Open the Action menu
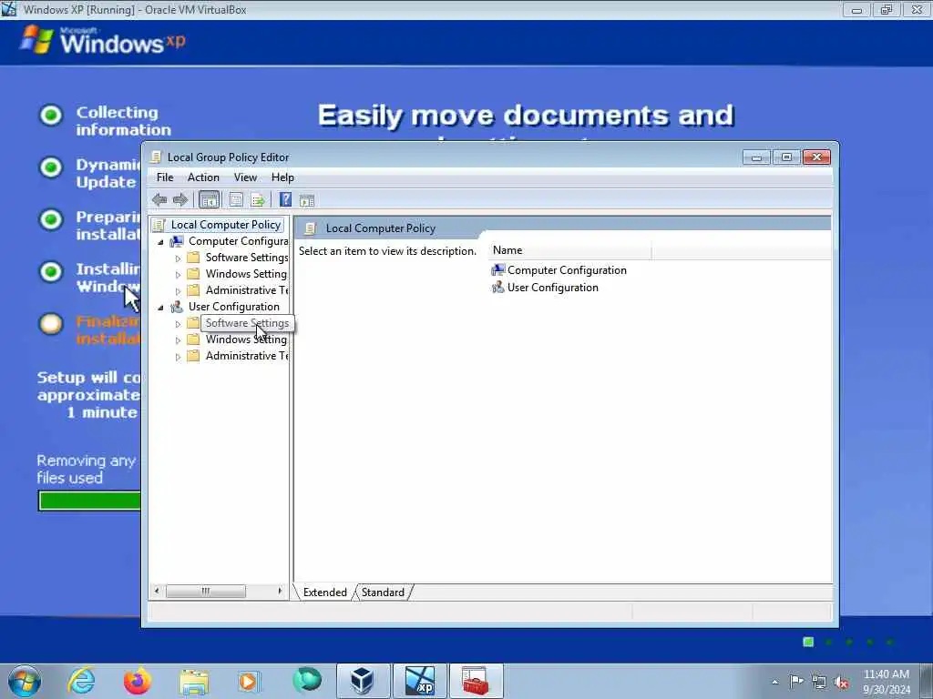Viewport: 933px width, 699px height. [203, 177]
